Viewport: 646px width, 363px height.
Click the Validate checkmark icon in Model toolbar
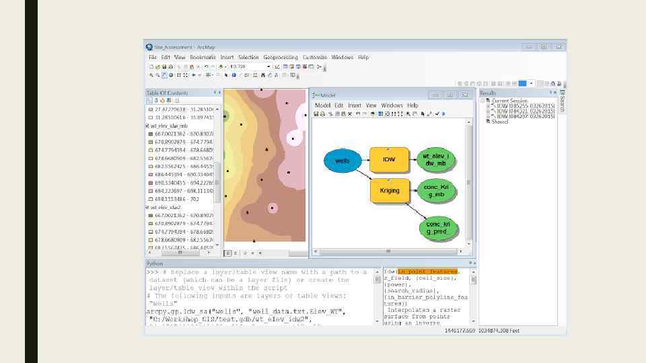(437, 114)
